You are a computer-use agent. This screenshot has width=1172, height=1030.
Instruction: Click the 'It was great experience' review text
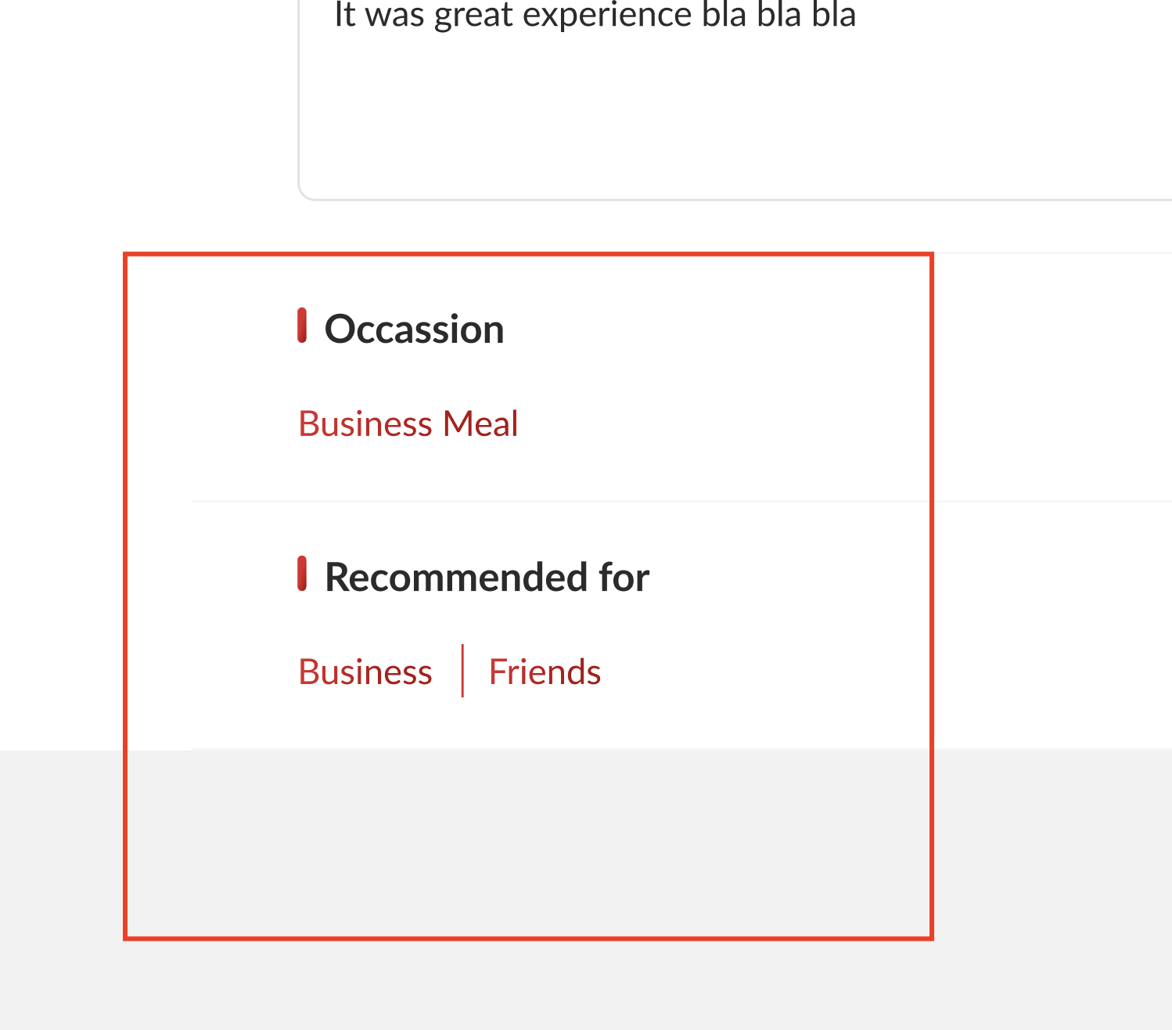coord(595,16)
